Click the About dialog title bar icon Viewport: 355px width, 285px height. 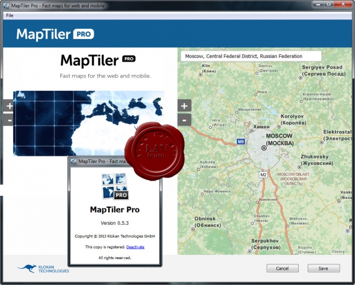pos(73,161)
